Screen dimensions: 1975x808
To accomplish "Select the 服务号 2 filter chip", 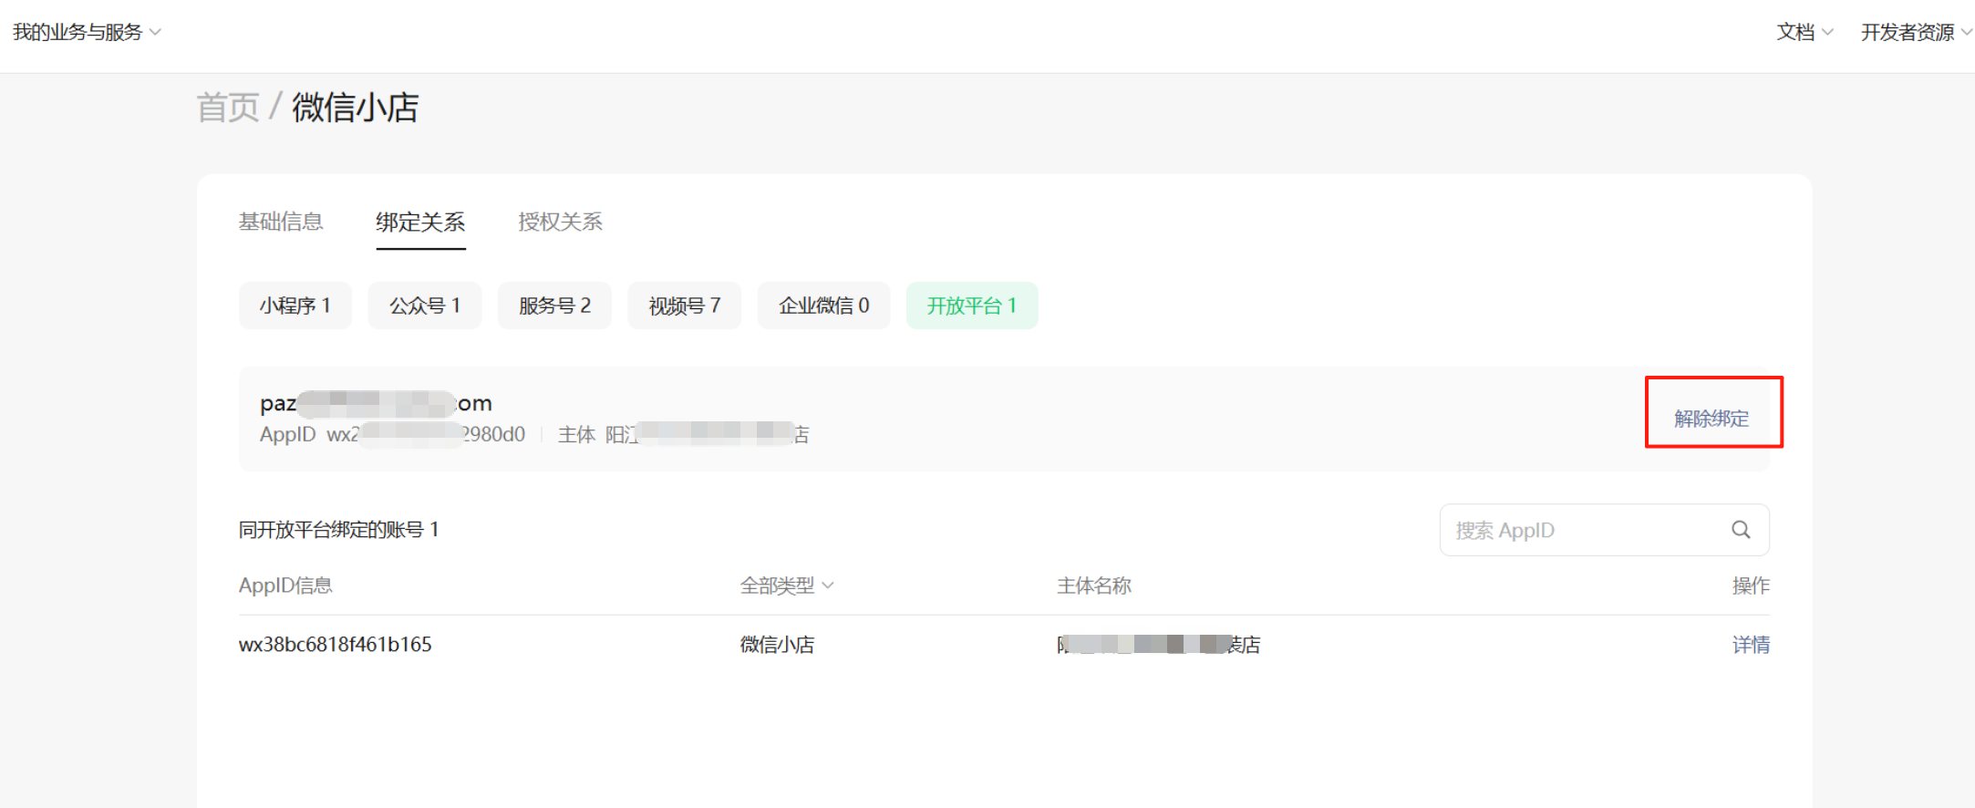I will click(x=554, y=306).
